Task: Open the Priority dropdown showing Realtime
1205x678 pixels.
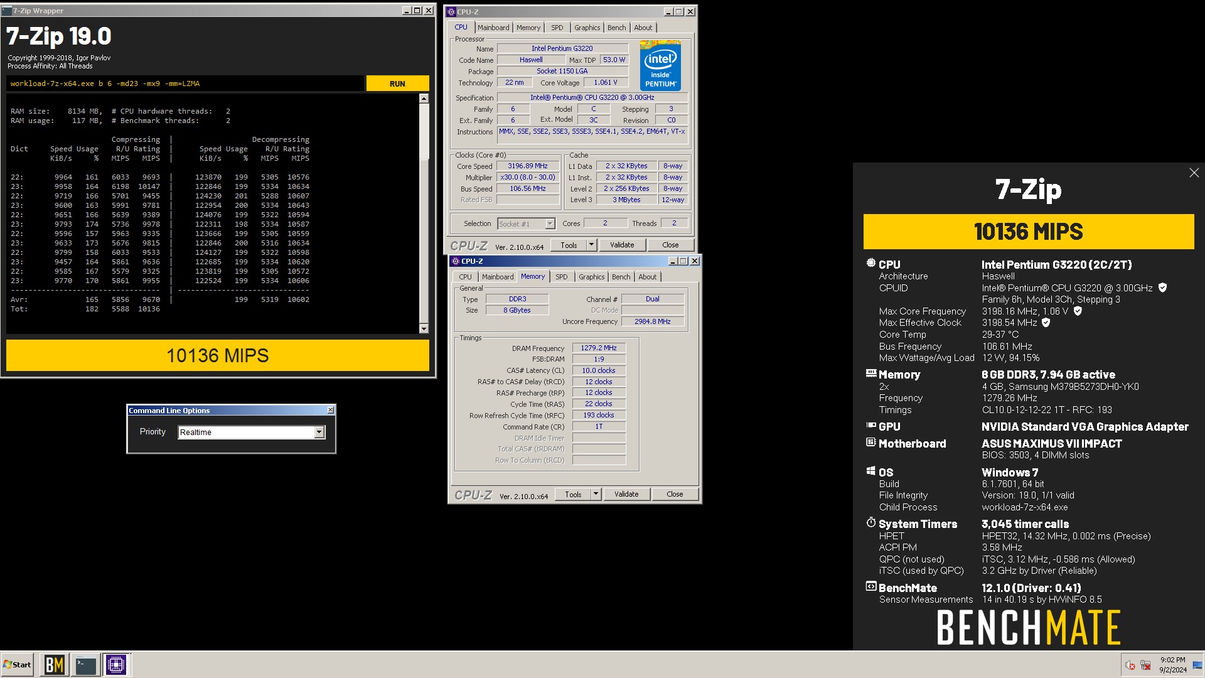Action: click(319, 432)
